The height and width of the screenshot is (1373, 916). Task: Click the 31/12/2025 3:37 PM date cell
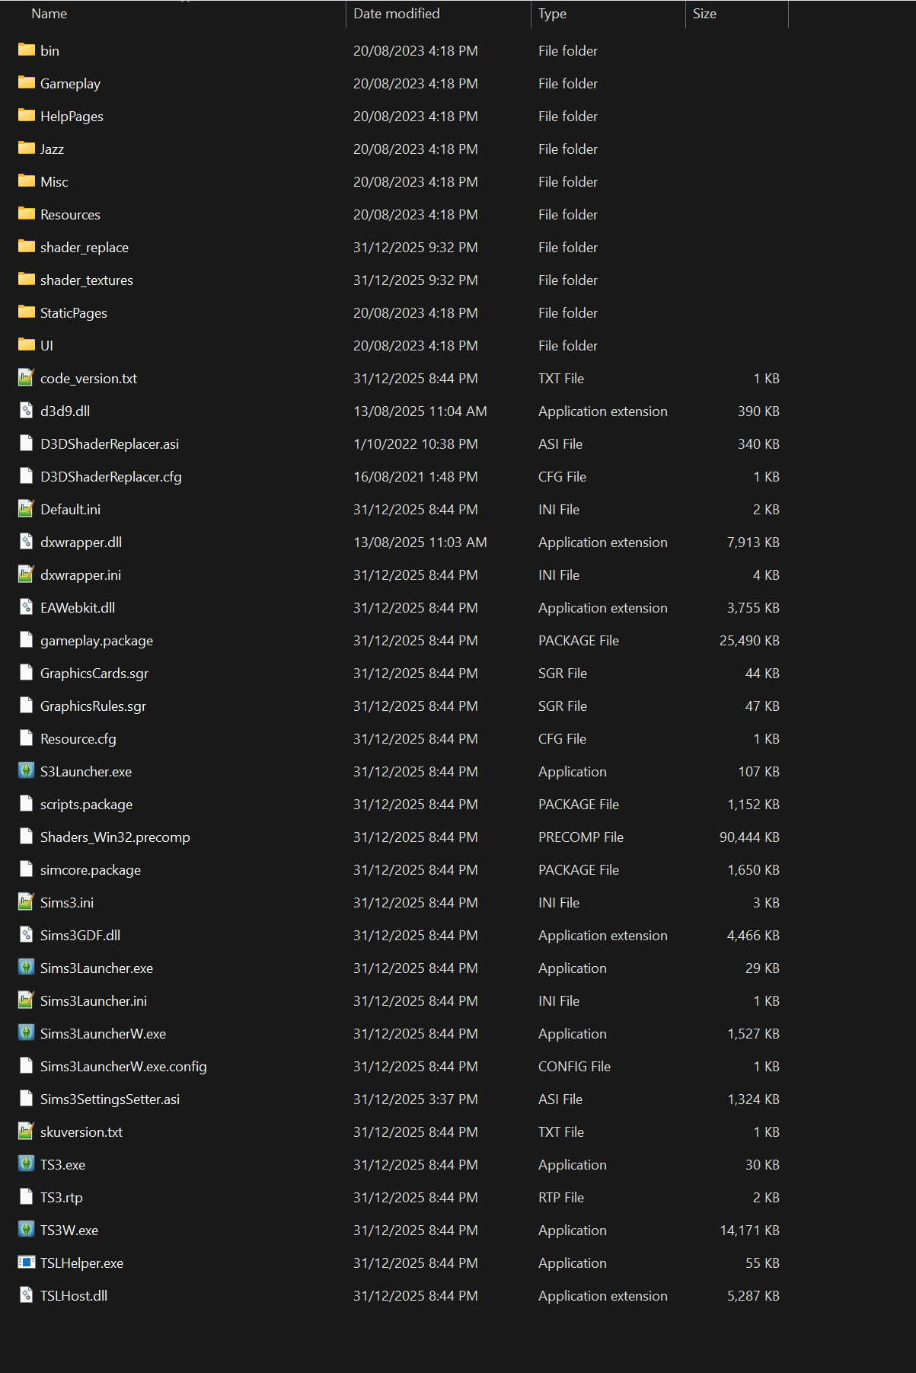pyautogui.click(x=416, y=1099)
